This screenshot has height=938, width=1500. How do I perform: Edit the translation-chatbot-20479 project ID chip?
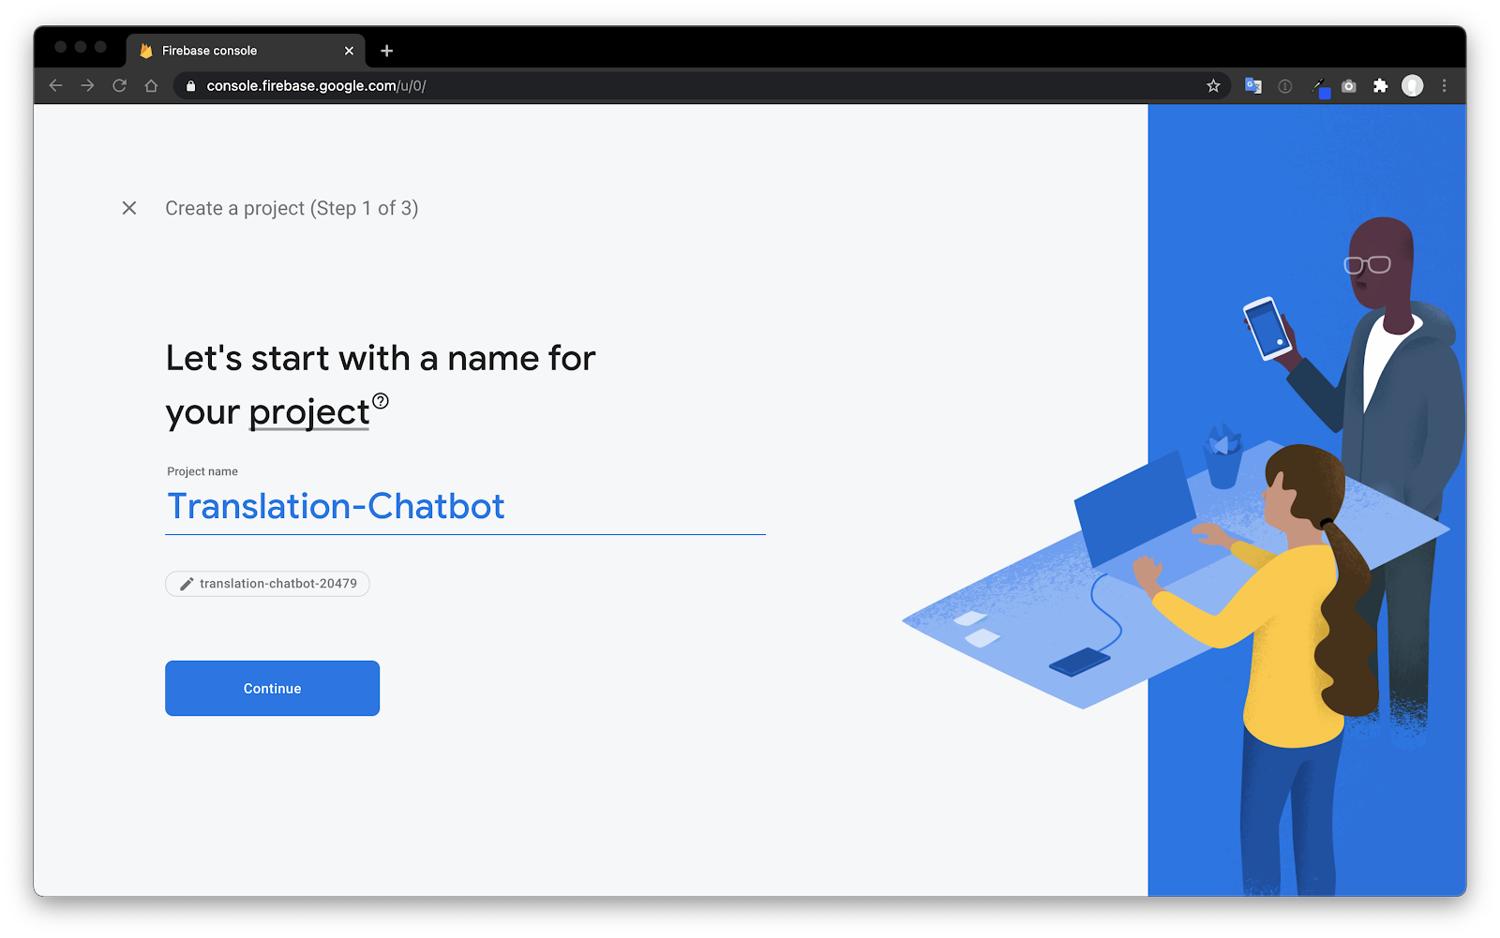click(x=267, y=584)
